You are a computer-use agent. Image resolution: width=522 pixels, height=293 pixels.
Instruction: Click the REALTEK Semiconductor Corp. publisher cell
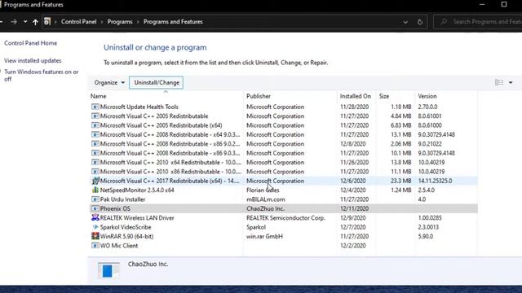click(285, 218)
